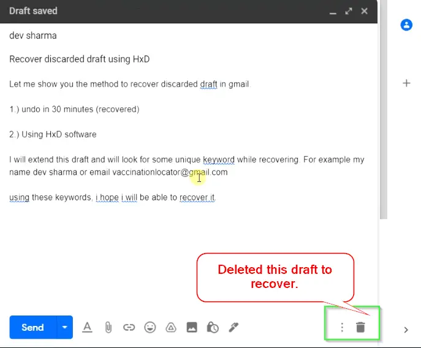Viewport: 421px width, 348px height.
Task: Open text formatting options
Action: [87, 327]
